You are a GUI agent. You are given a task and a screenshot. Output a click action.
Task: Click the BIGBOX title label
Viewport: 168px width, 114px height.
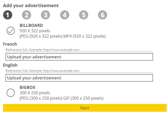click(27, 87)
